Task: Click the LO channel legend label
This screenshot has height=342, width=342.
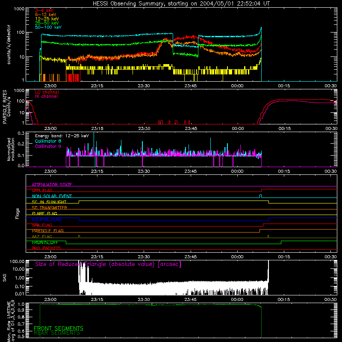Action: (47, 92)
